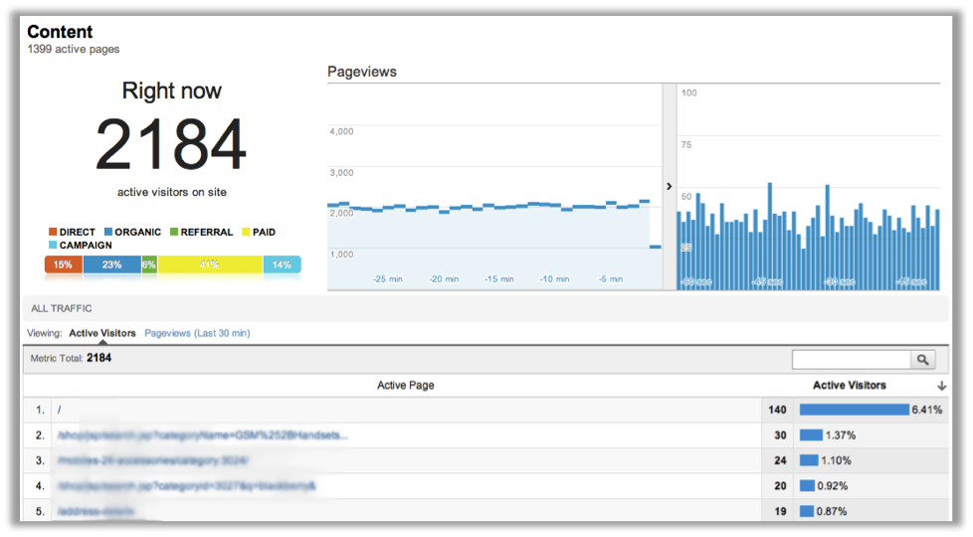Image resolution: width=973 pixels, height=537 pixels.
Task: Open the third active page link
Action: tap(152, 460)
